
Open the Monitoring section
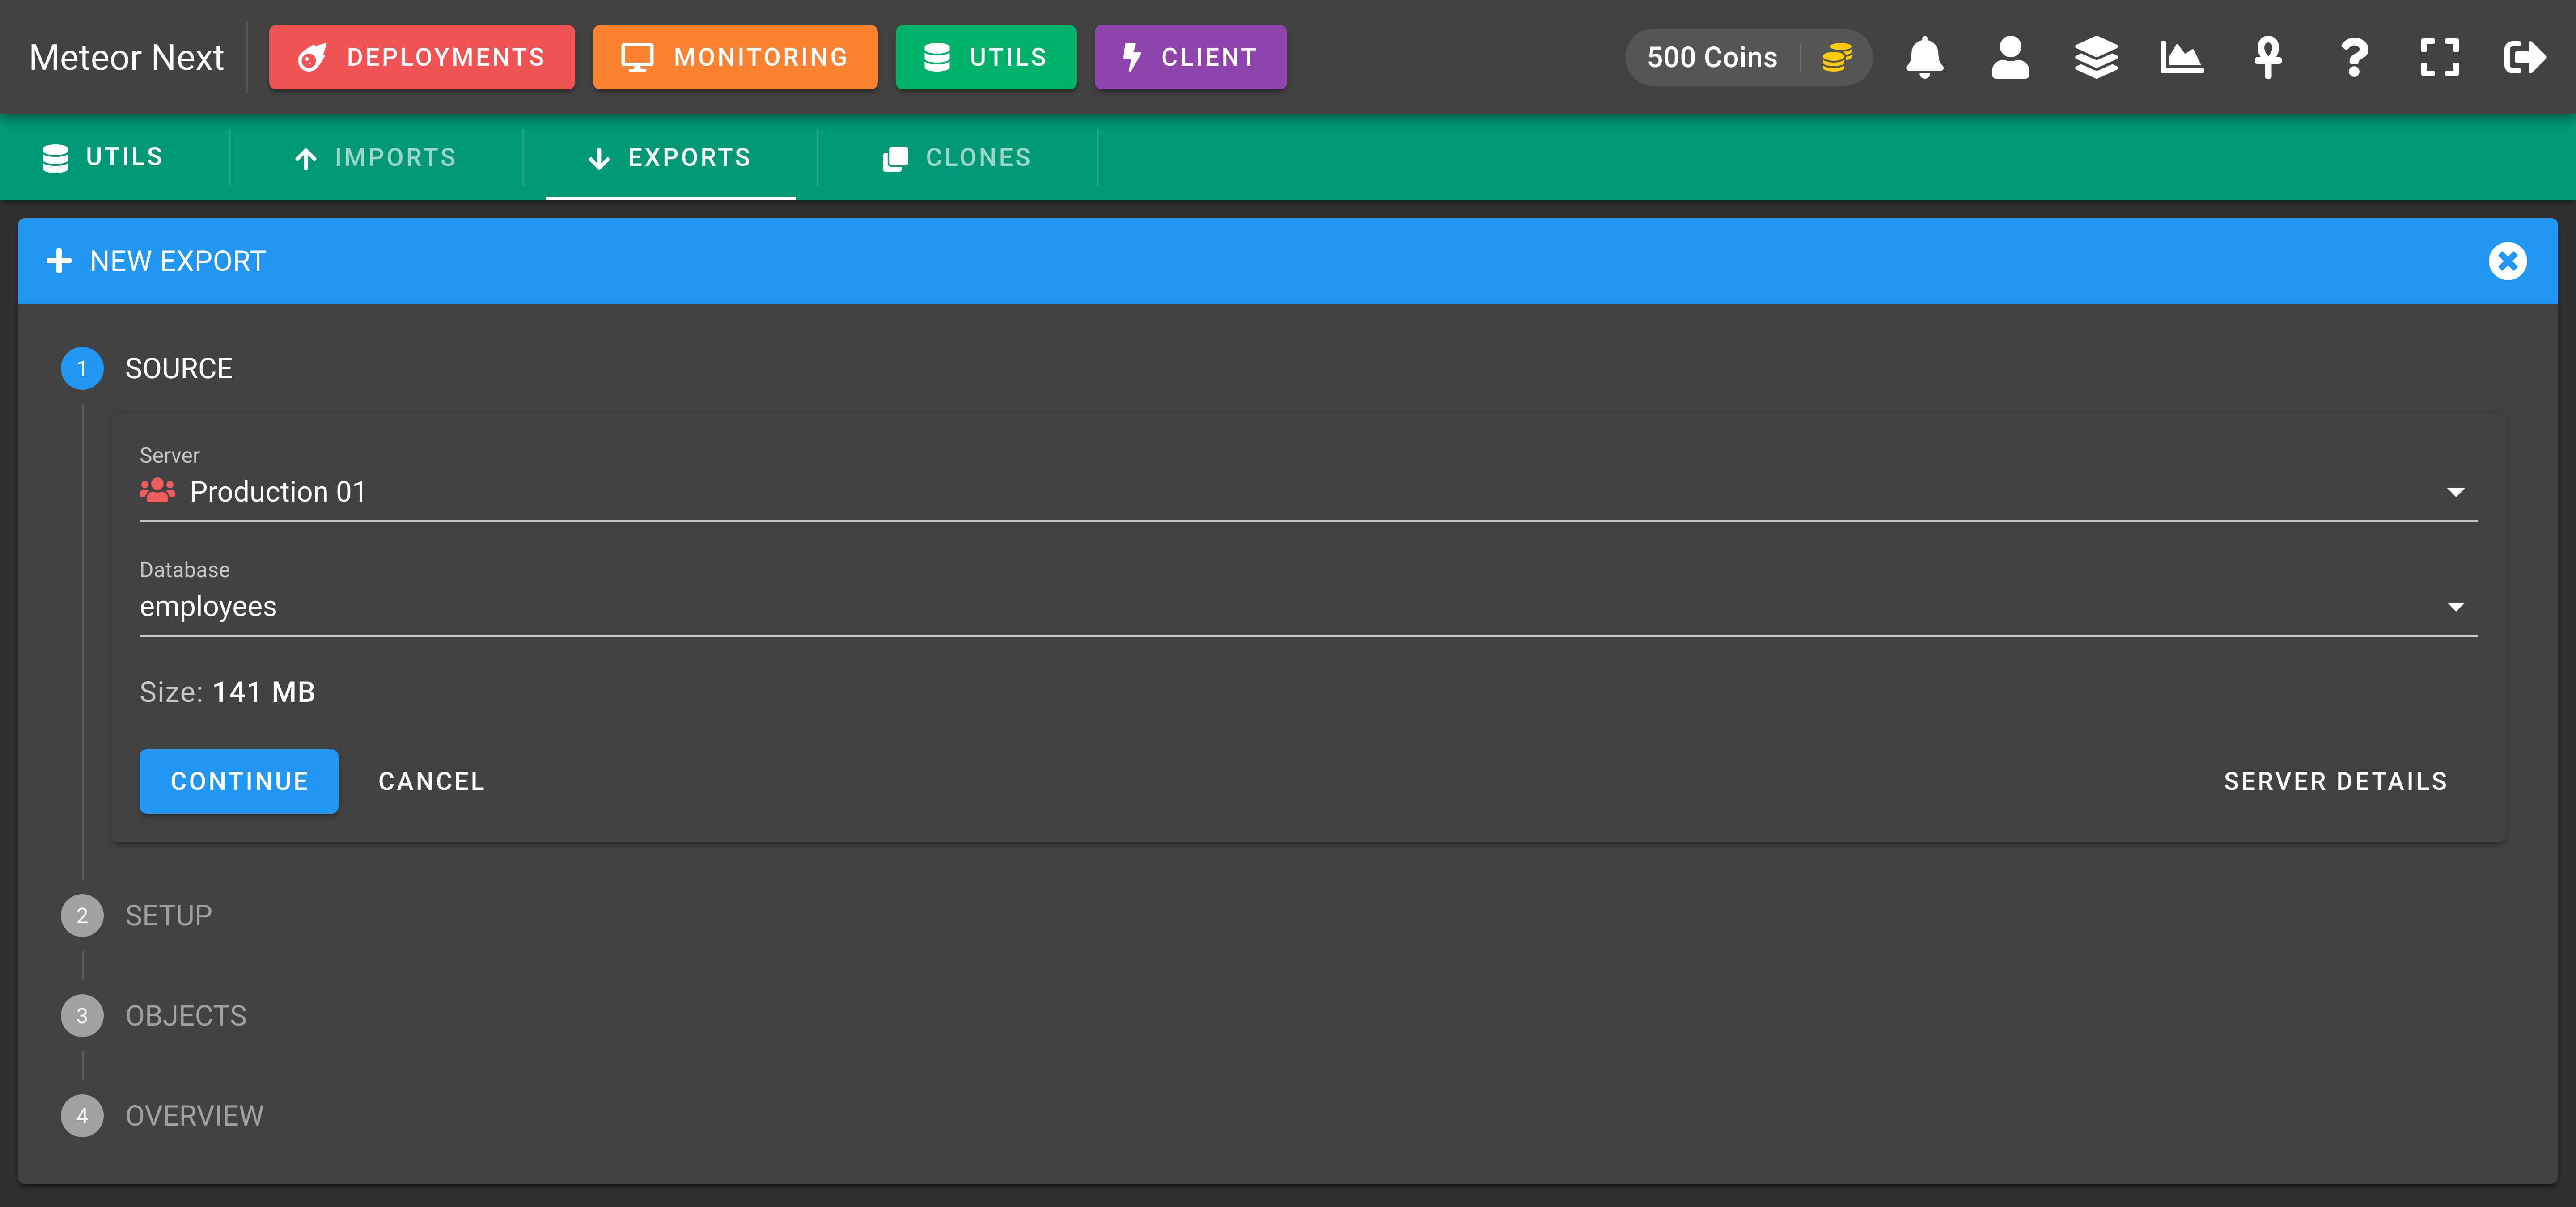click(735, 57)
